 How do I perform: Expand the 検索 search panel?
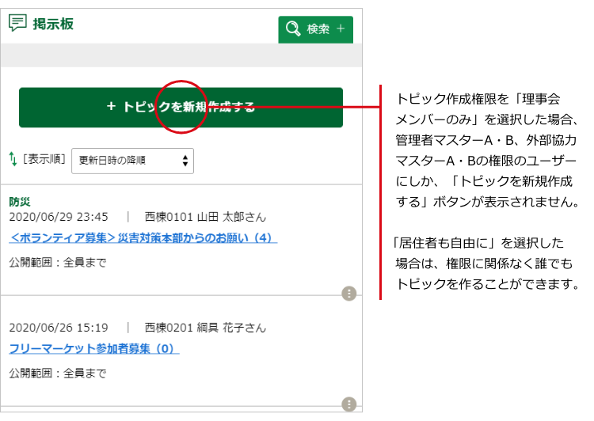coord(315,29)
